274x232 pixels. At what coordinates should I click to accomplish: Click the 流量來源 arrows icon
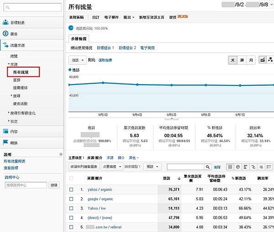click(x=5, y=45)
